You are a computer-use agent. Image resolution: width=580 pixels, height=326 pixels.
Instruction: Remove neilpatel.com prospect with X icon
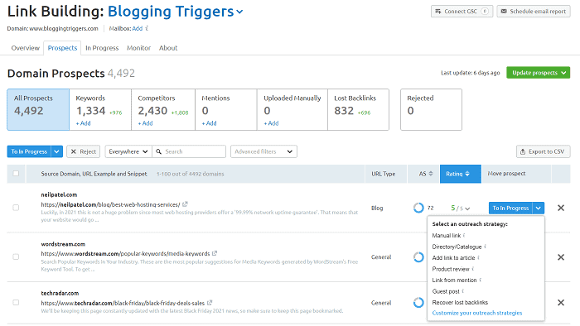coord(561,208)
